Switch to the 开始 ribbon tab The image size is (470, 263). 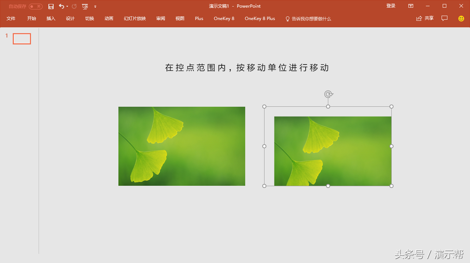32,19
